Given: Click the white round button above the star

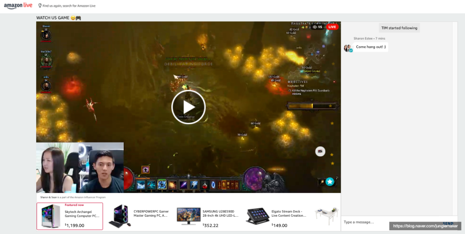Looking at the screenshot, I should click(x=320, y=152).
